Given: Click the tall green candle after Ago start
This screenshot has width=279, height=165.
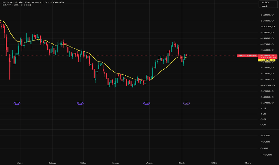Looking at the screenshot, I should 153,73.
